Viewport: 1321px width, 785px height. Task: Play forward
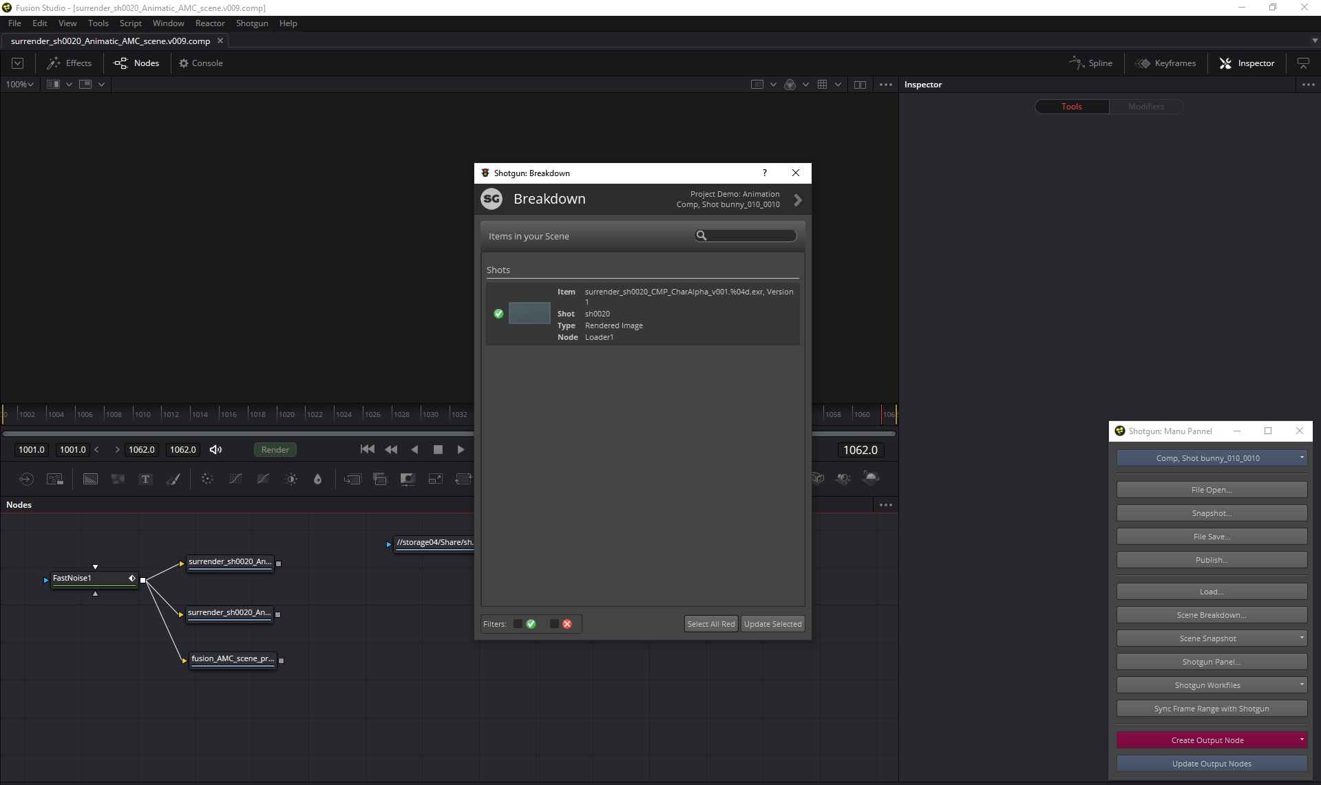click(x=461, y=450)
